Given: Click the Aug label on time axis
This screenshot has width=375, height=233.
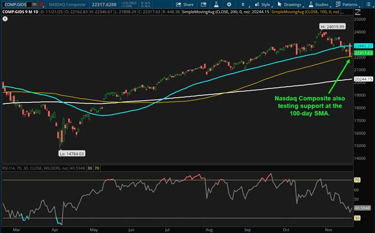Looking at the screenshot, I should pos(209,230).
